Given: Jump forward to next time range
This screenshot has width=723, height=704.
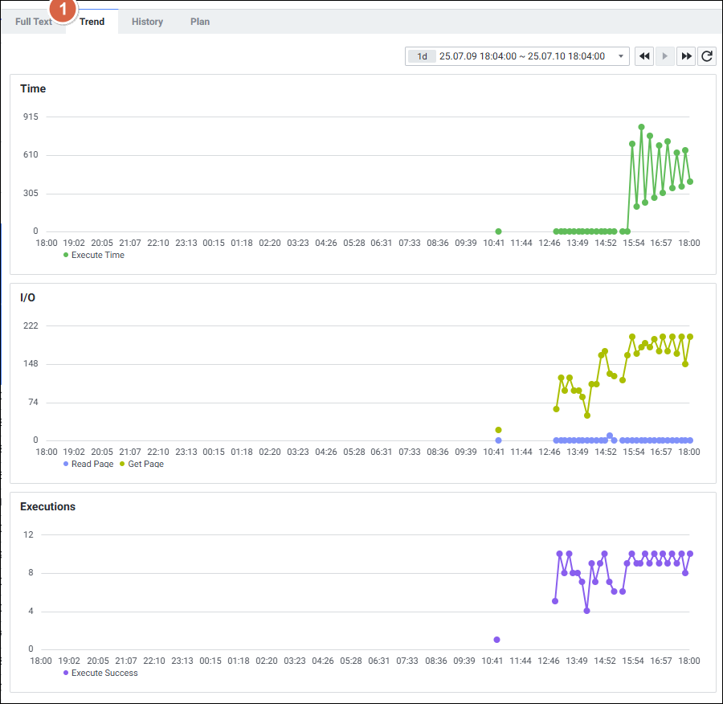Looking at the screenshot, I should coord(686,56).
